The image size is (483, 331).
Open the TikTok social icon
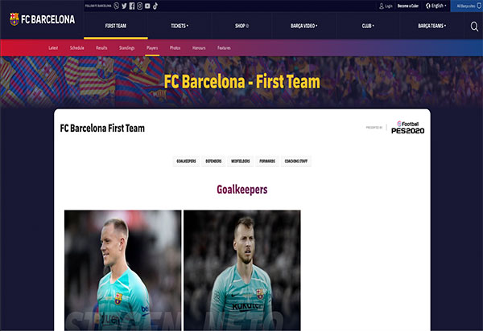[x=155, y=6]
